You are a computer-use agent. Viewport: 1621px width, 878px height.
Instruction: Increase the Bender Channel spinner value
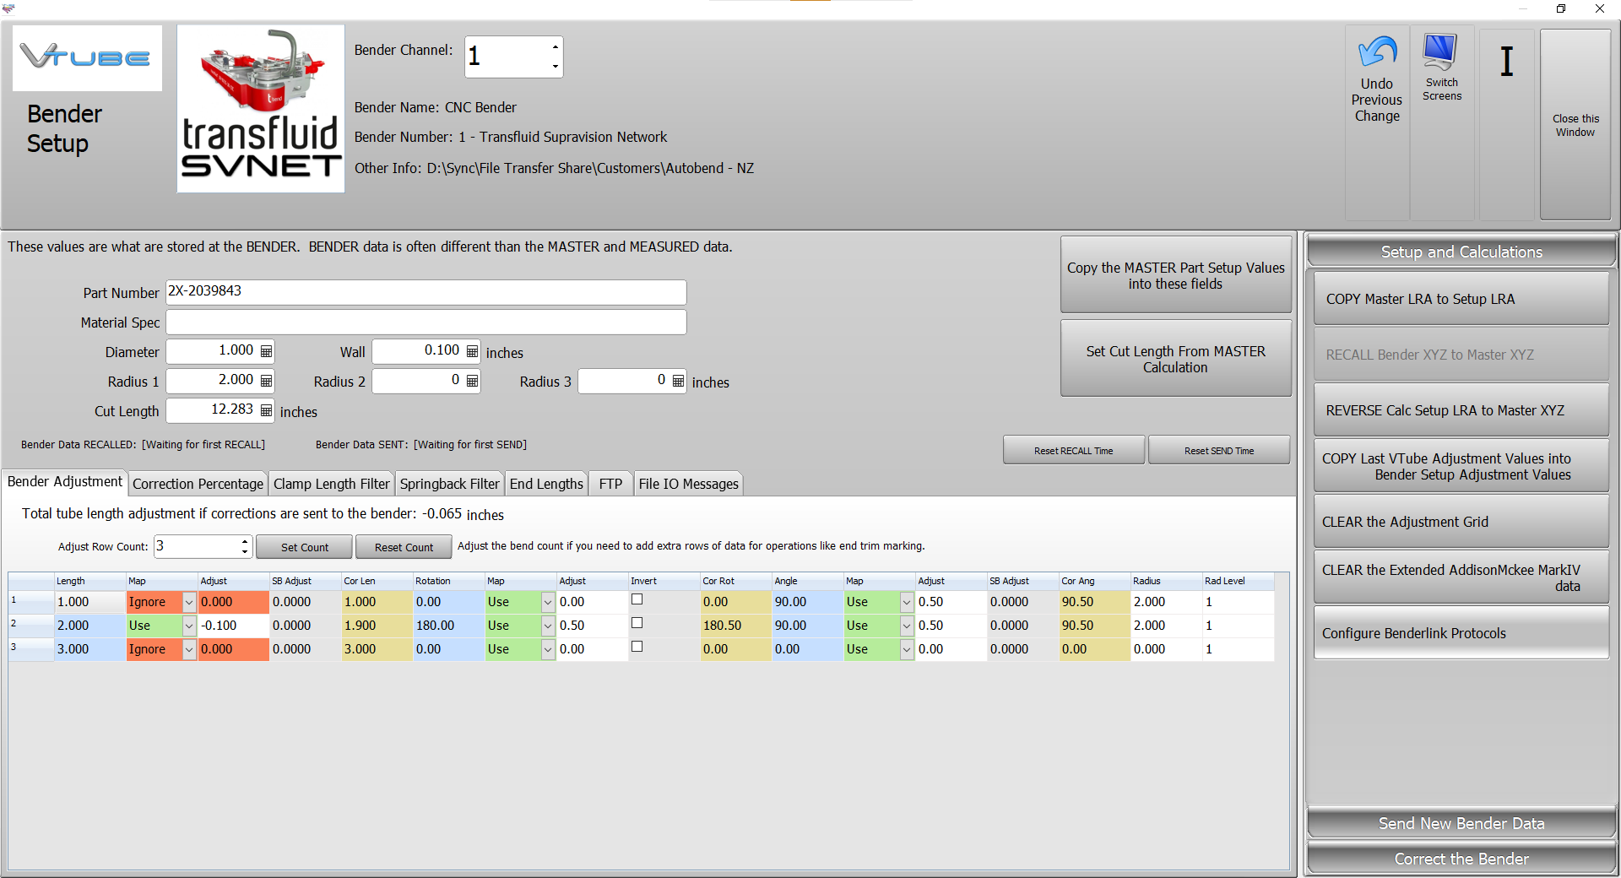click(555, 47)
